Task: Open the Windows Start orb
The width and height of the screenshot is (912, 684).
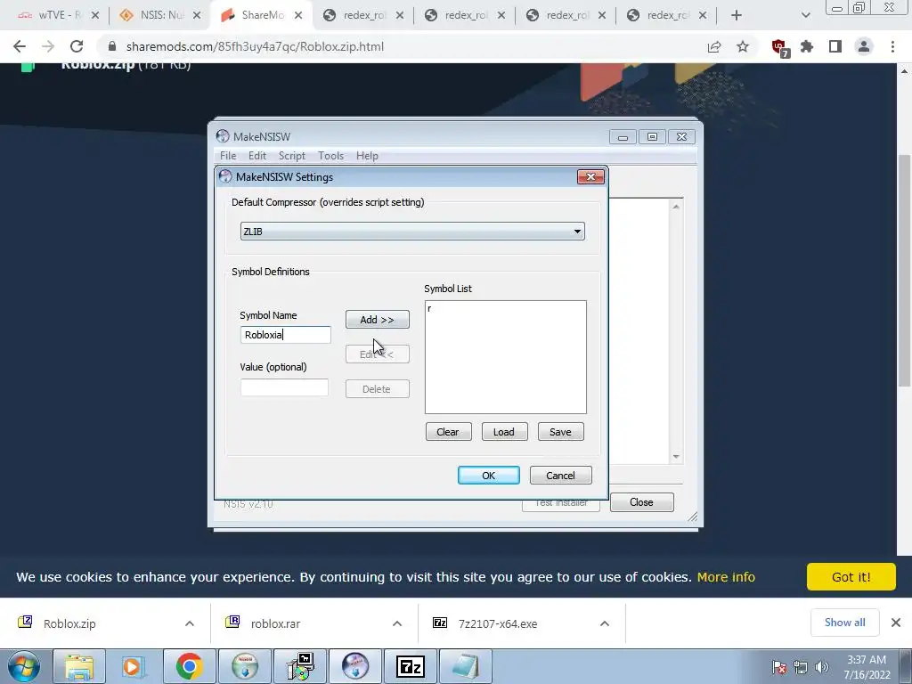Action: tap(24, 666)
